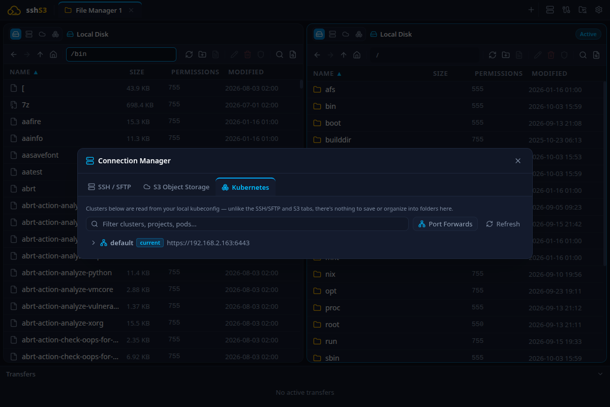Expand the default Kubernetes cluster
Screen dimensions: 610x407
[93, 243]
